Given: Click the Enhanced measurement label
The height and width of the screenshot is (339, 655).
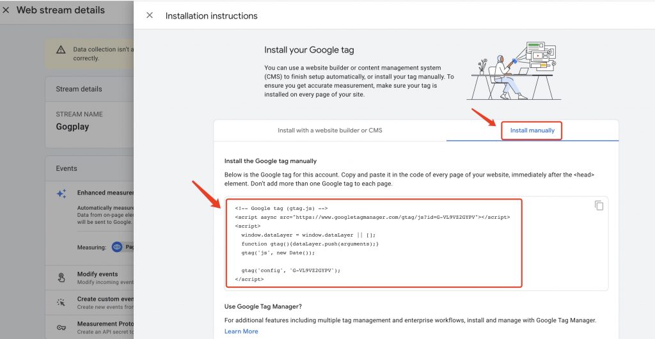Looking at the screenshot, I should [x=106, y=193].
